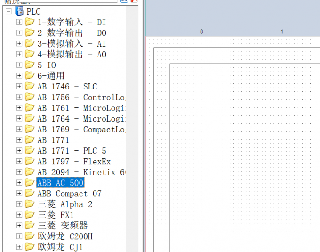Click folder icon of AB 1769 row
320x252 pixels.
[x=30, y=129]
